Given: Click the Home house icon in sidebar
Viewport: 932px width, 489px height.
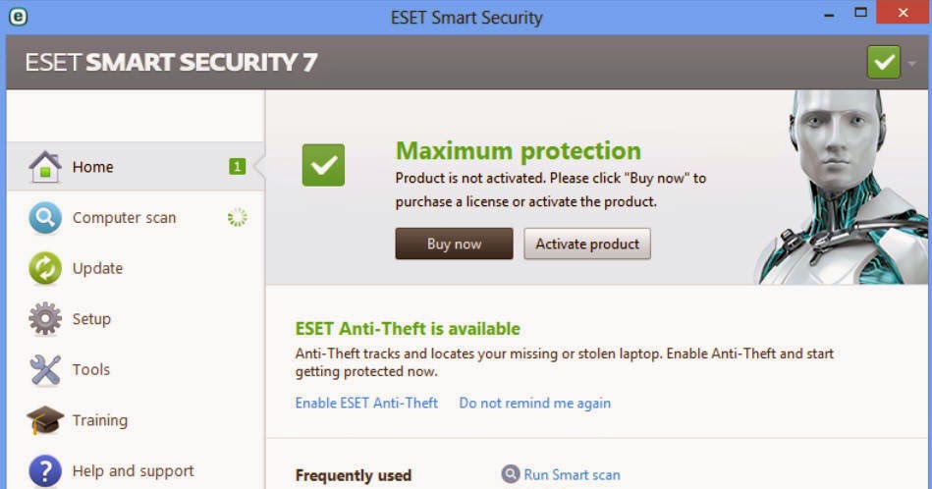Looking at the screenshot, I should 44,167.
